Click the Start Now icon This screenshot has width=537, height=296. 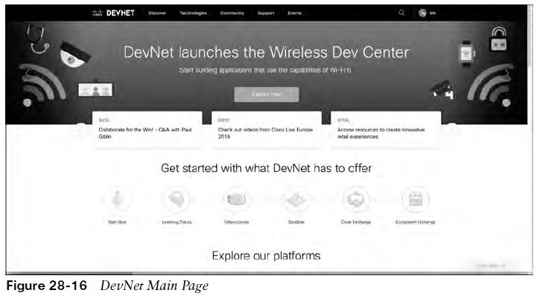pyautogui.click(x=117, y=199)
